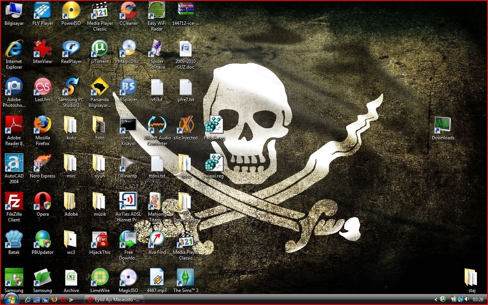This screenshot has height=305, width=488.
Task: Expand hidden system tray icons arrow
Action: [x=436, y=300]
